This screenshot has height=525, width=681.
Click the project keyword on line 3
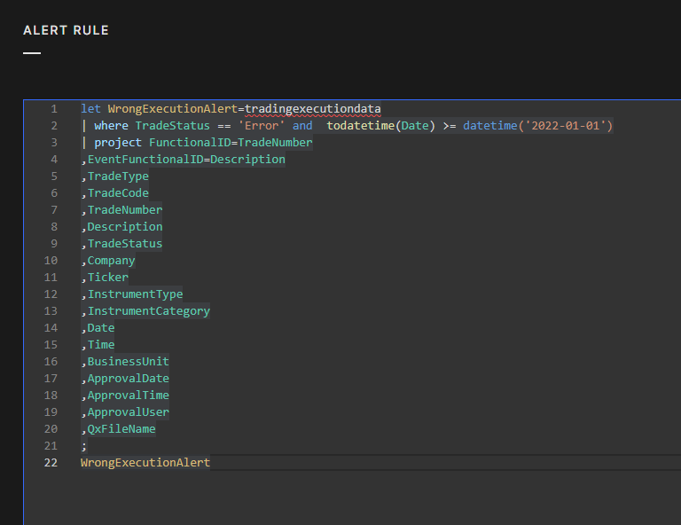coord(118,143)
